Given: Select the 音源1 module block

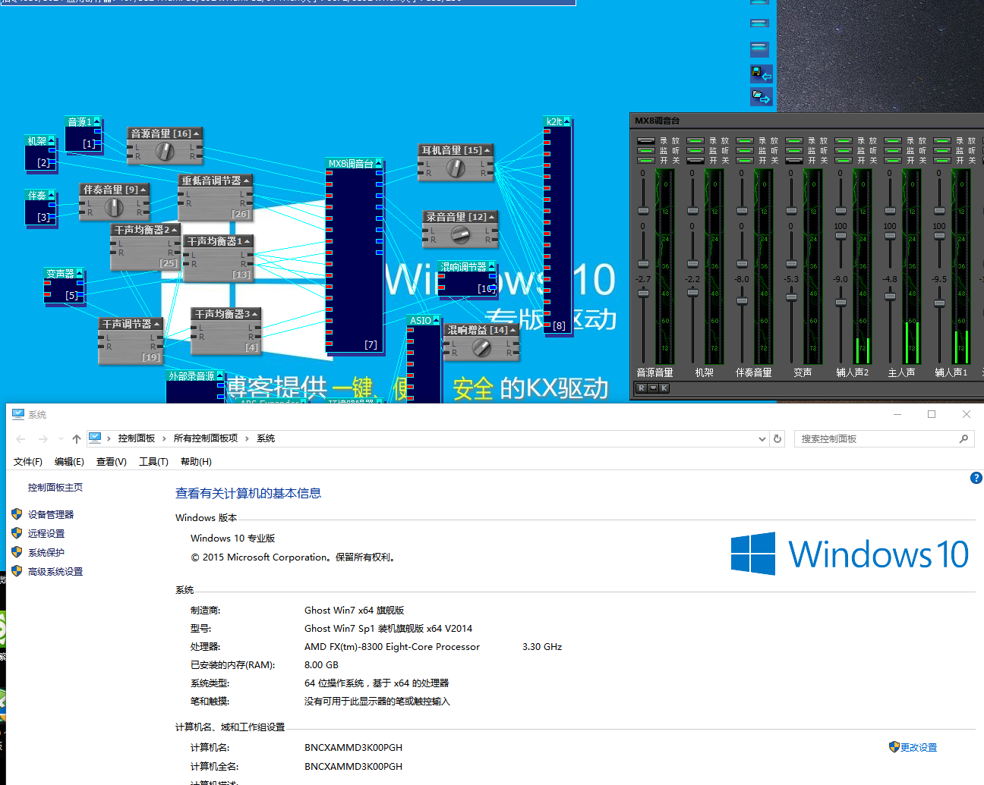Looking at the screenshot, I should click(x=84, y=135).
